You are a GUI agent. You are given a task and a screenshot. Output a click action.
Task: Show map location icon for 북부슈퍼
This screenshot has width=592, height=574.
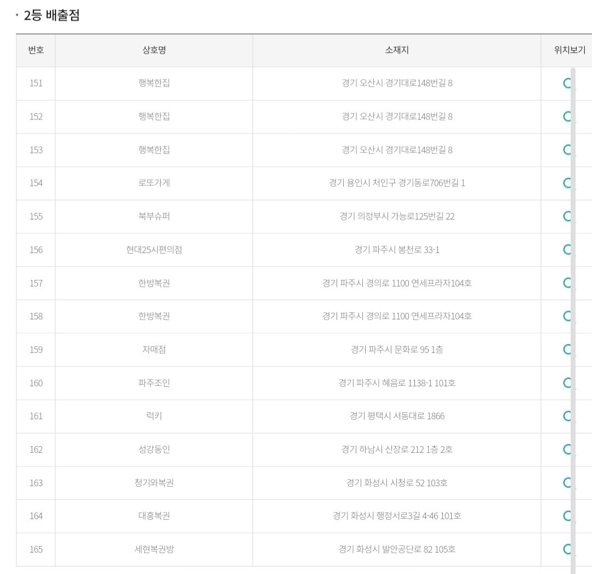567,216
